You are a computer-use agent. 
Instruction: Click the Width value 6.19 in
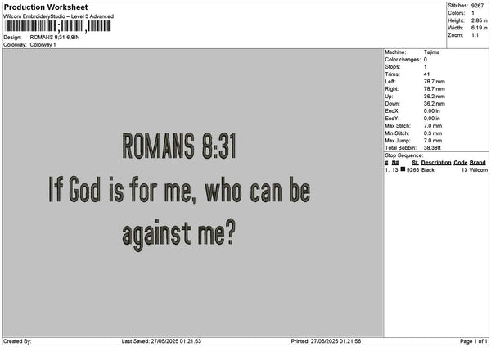[480, 28]
